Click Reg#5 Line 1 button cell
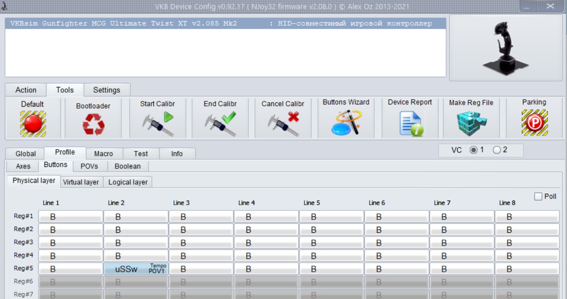 (x=71, y=269)
